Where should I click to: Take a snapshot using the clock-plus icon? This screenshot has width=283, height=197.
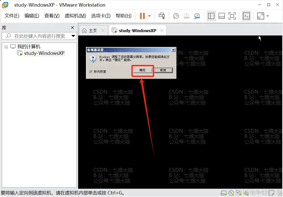point(176,16)
